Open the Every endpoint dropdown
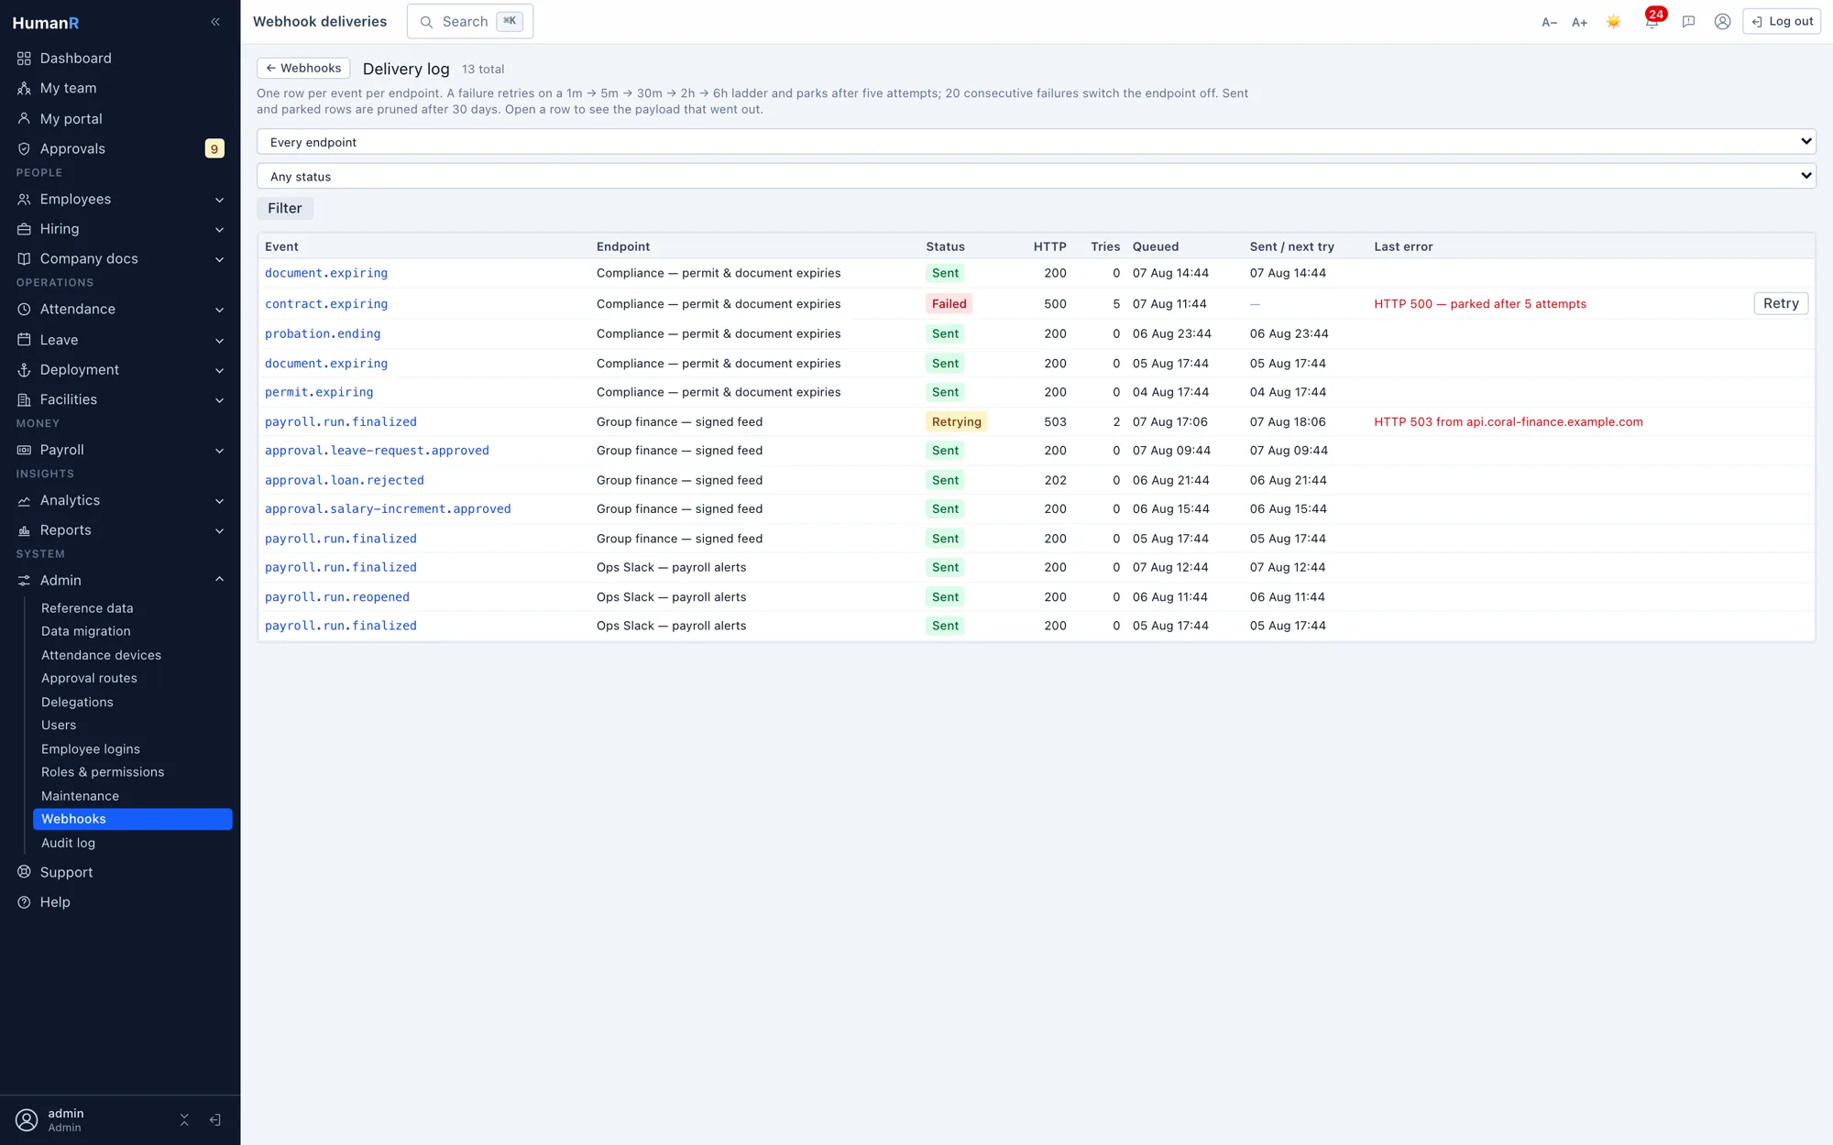This screenshot has height=1145, width=1833. coord(1036,142)
